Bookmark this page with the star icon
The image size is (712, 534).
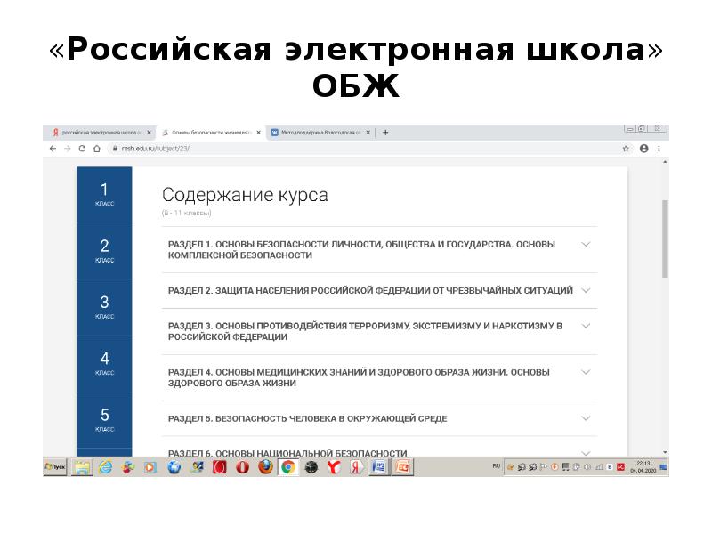tap(626, 149)
